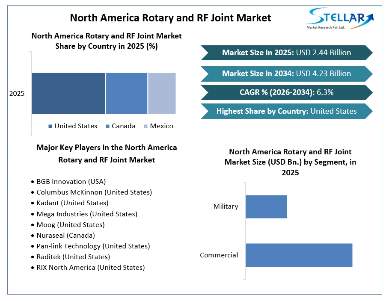Click Pan-link Technology (United States) entry

[x=93, y=246]
